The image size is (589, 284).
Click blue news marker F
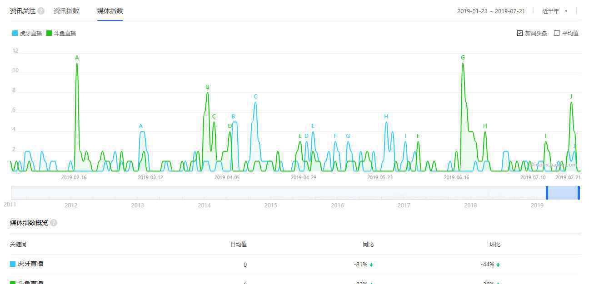[335, 136]
